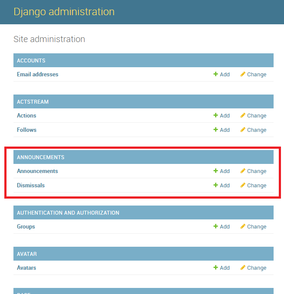Image resolution: width=284 pixels, height=294 pixels.
Task: Click the pencil icon in the Actions row
Action: (243, 115)
